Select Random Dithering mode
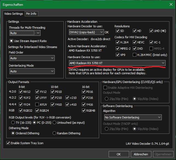The height and width of the screenshot is (160, 176). tap(54, 133)
